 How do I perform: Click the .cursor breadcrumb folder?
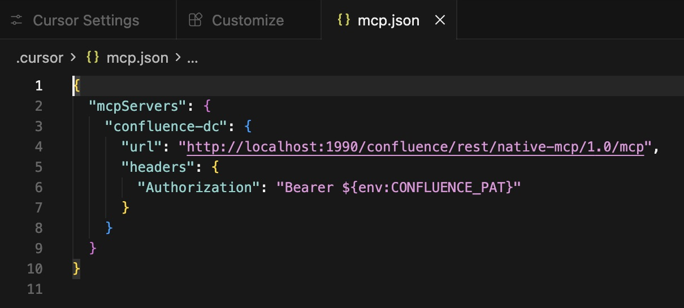(40, 58)
